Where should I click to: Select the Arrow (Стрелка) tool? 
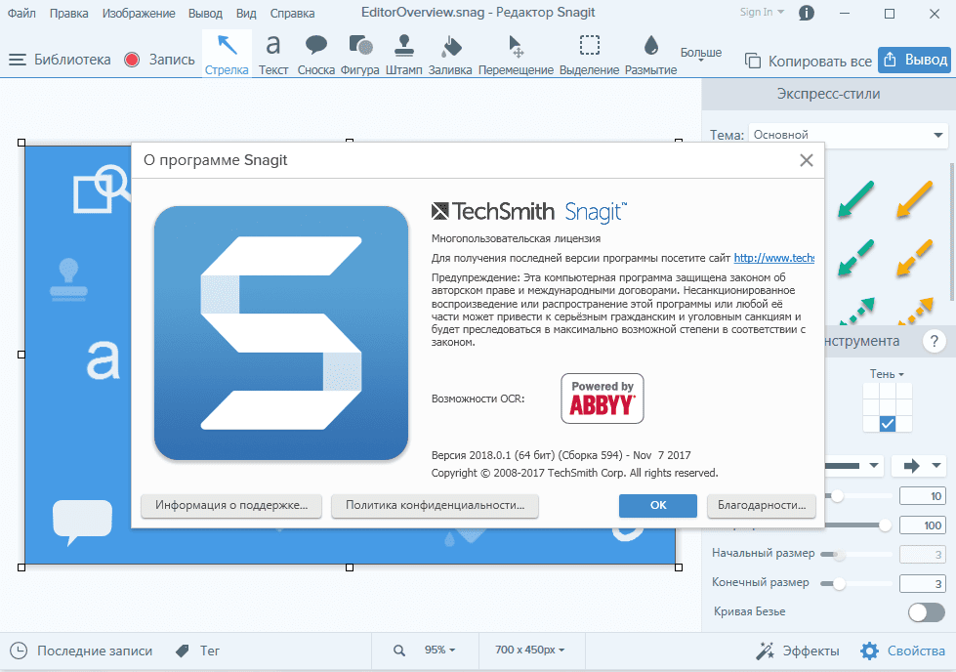click(227, 54)
